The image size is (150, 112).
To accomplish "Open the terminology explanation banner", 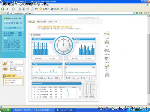I will (x=13, y=69).
